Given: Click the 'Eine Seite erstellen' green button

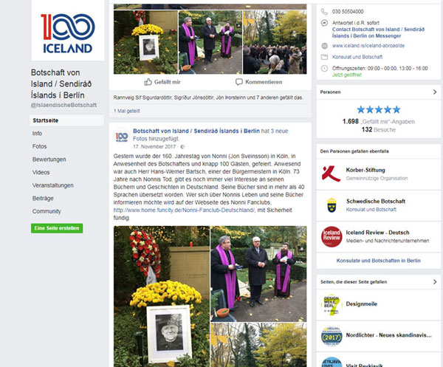Looking at the screenshot, I should coord(57,228).
